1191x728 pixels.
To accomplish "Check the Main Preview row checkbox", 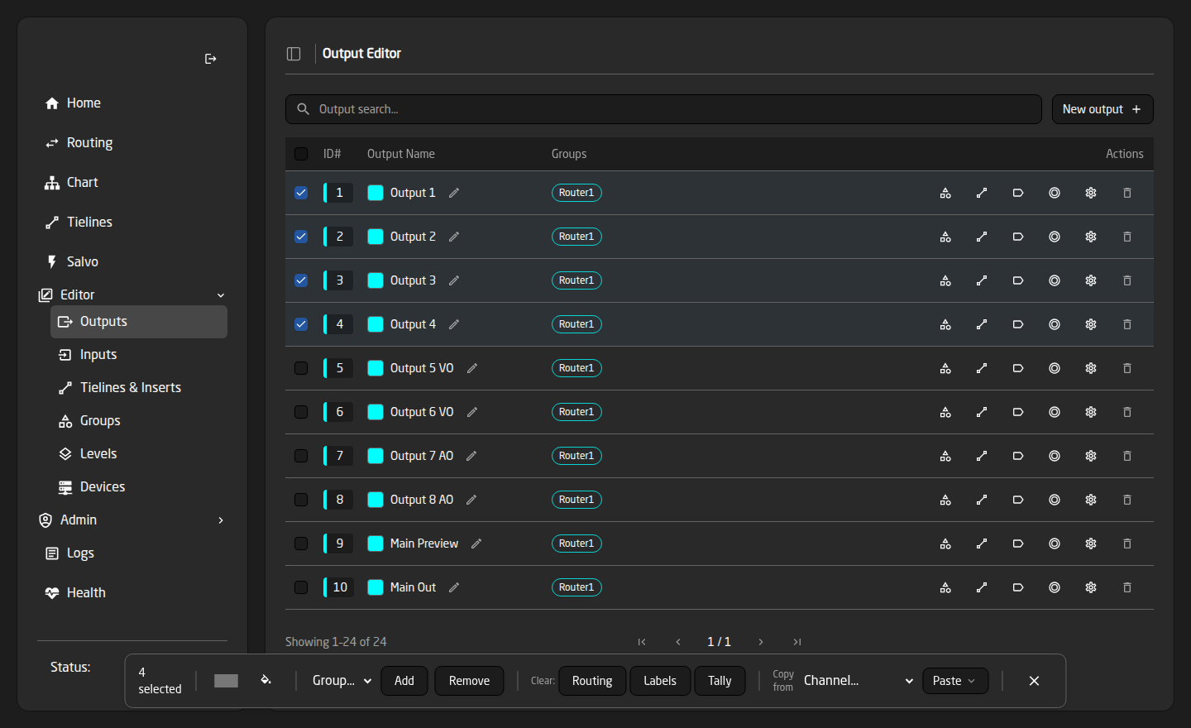I will 301,544.
